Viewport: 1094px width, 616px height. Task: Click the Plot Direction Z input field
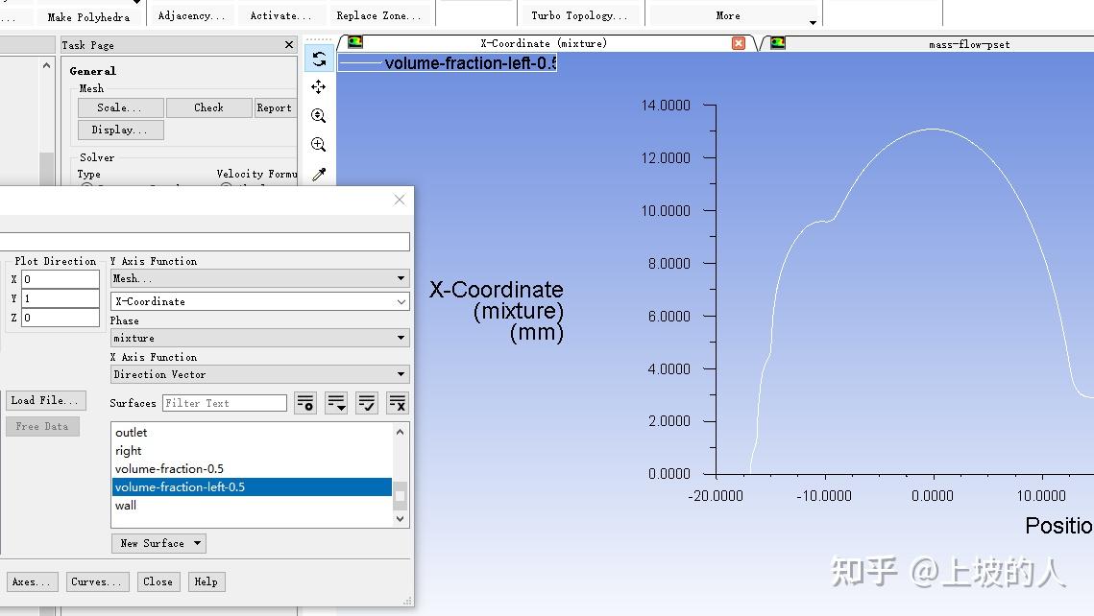pos(60,317)
